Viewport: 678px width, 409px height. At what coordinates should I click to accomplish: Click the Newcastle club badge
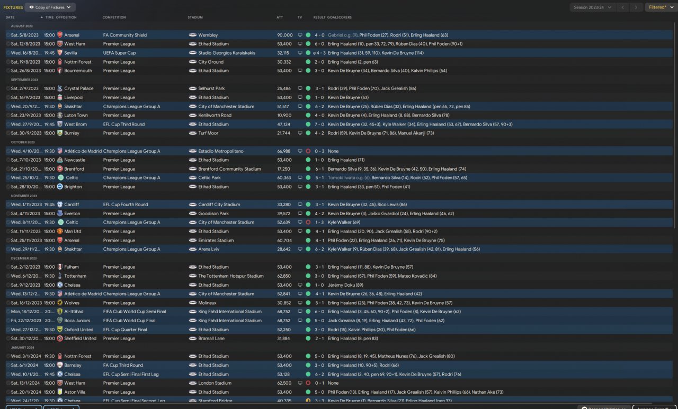tap(60, 160)
